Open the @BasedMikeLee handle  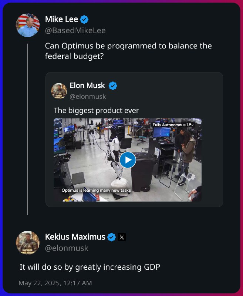(x=75, y=31)
